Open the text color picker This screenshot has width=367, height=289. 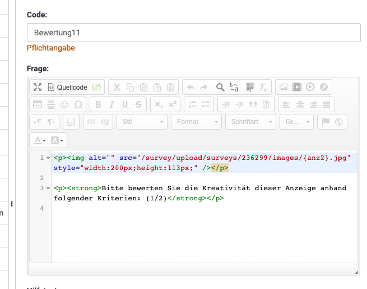pos(40,140)
